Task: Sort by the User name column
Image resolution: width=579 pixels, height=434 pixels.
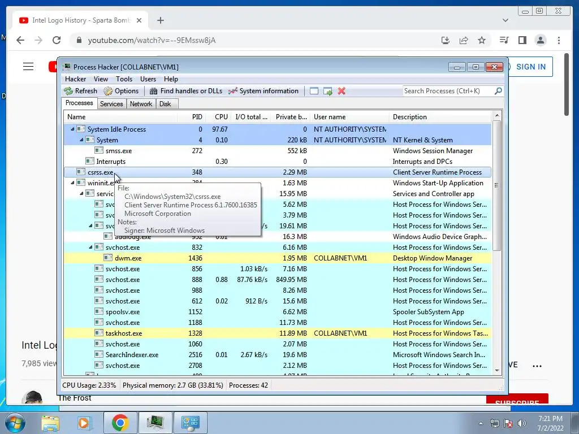Action: (349, 117)
